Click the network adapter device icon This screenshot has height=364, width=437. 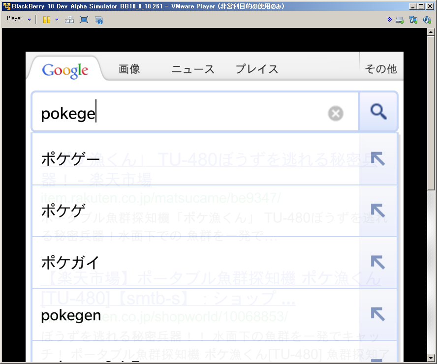(413, 20)
